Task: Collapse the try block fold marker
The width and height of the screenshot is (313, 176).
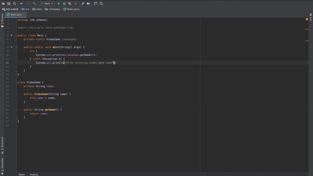Action: point(17,51)
